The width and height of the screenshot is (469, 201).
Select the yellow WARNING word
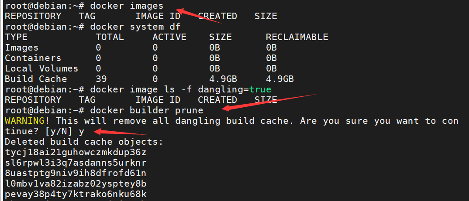24,121
